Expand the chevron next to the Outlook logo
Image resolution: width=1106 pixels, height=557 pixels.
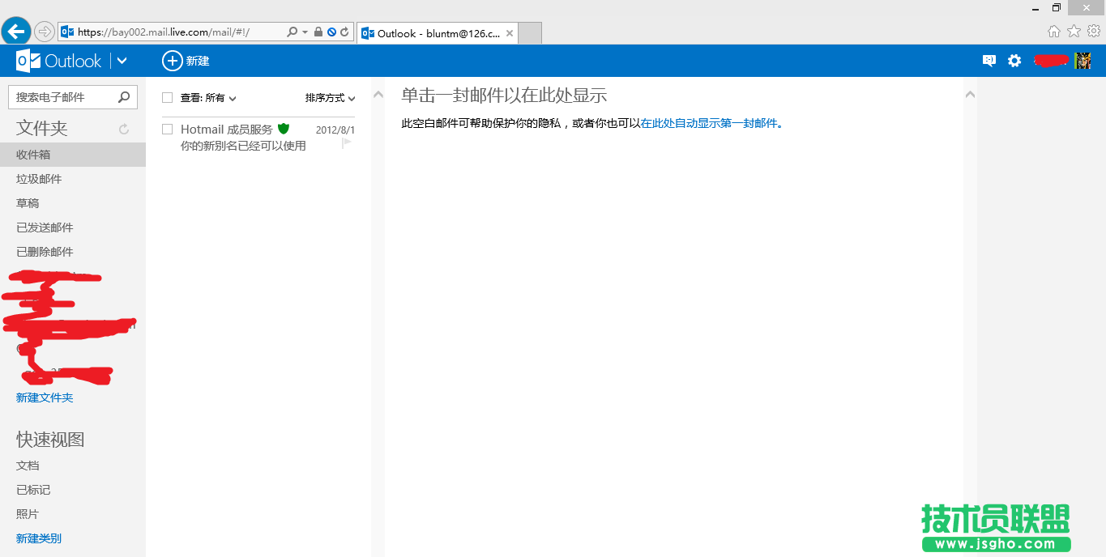click(x=122, y=61)
